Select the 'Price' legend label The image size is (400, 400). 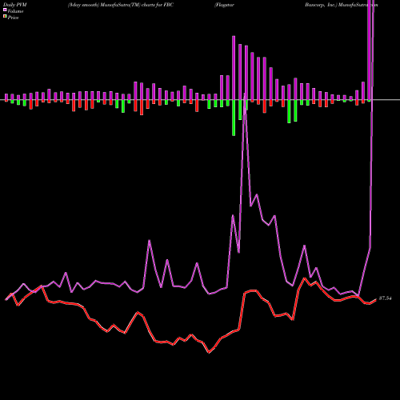coord(13,18)
